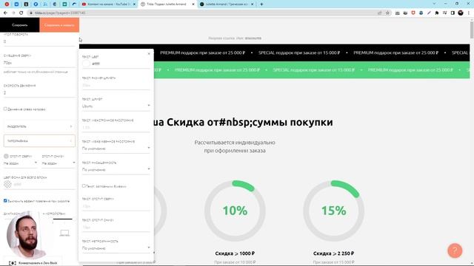Reload the Tilda page
Viewport: 474px width, 266px height.
[21, 13]
